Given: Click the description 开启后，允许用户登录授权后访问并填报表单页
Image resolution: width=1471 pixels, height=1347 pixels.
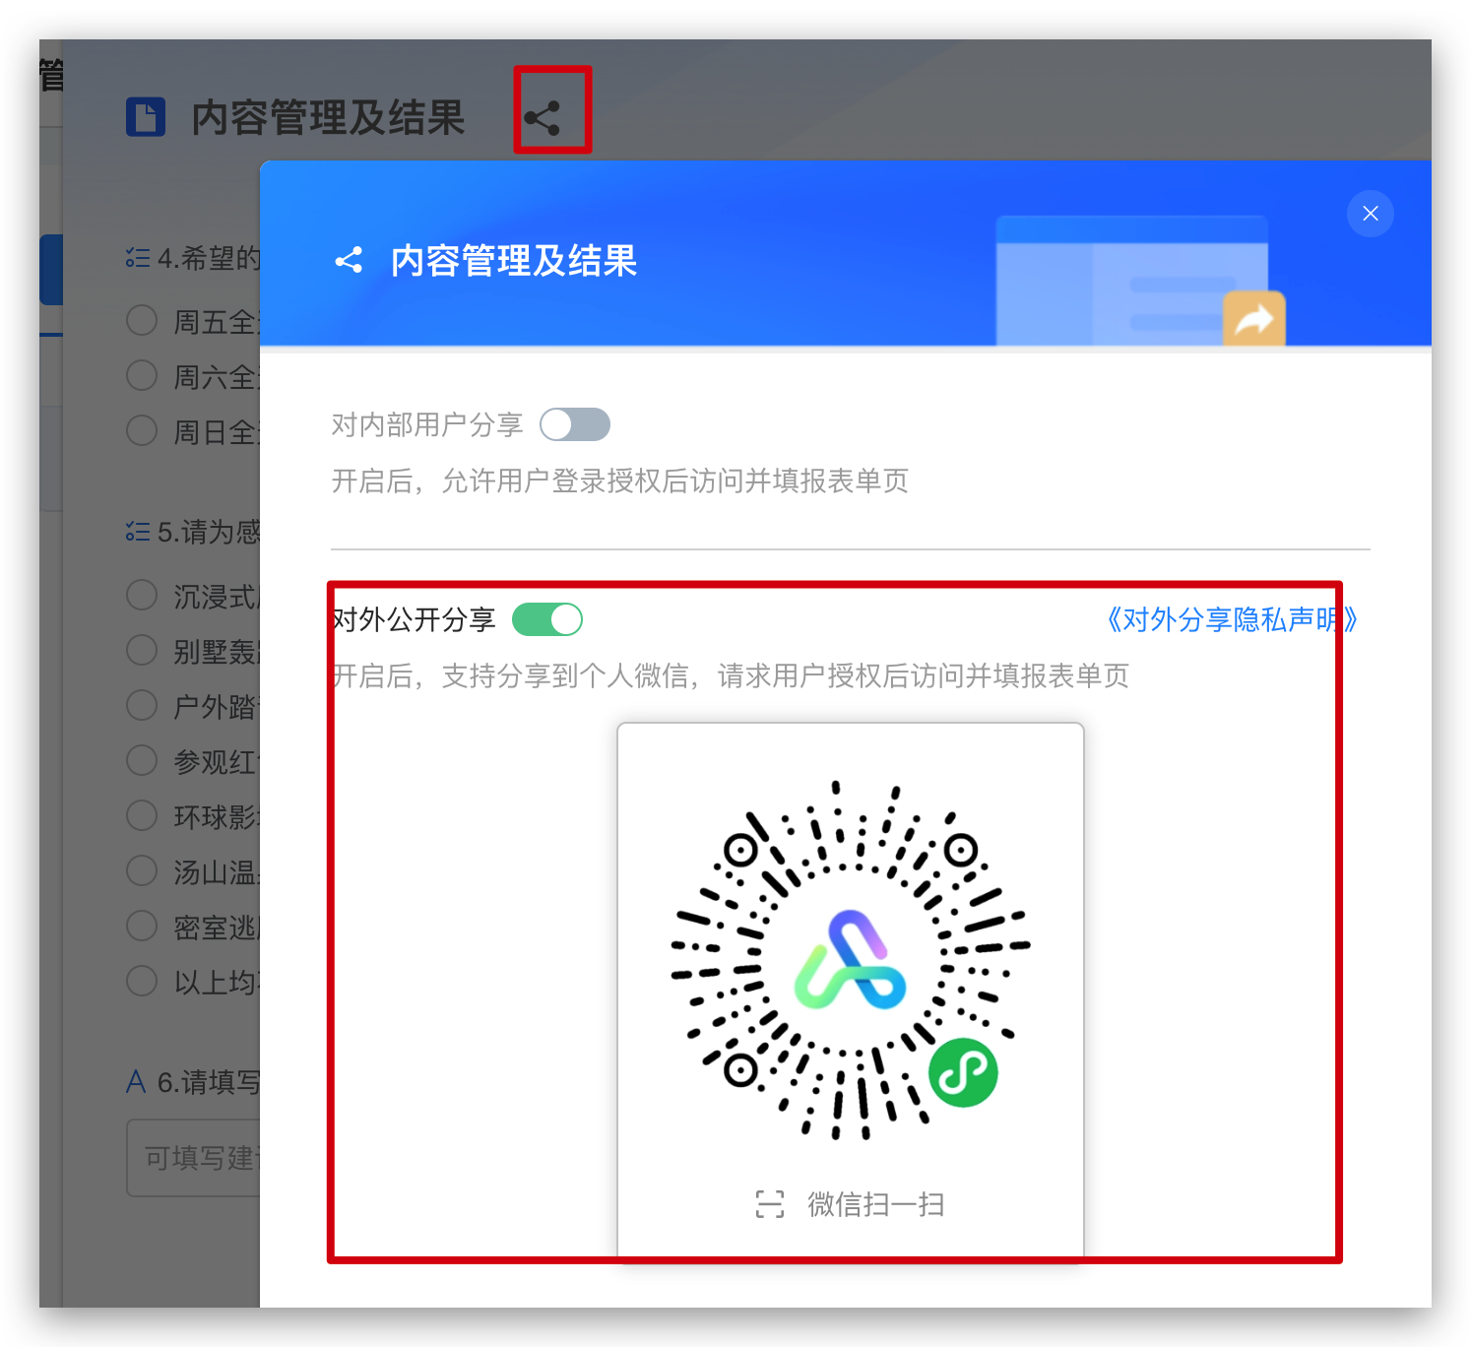Looking at the screenshot, I should click(x=620, y=481).
